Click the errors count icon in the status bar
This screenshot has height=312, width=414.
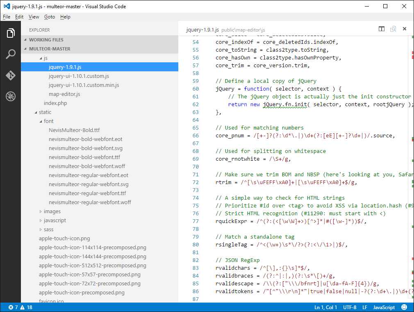[11, 307]
